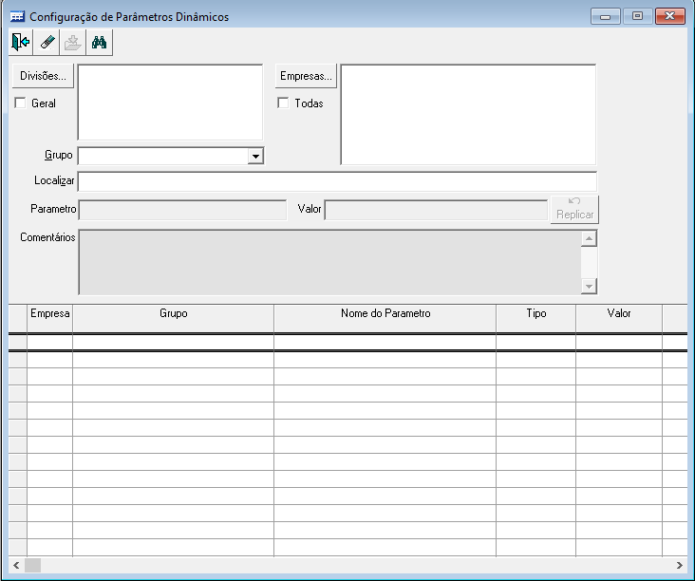
Task: Click the Empresas list box
Action: pos(468,115)
